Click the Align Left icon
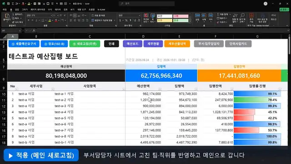The height and width of the screenshot is (164, 291). coord(71,20)
